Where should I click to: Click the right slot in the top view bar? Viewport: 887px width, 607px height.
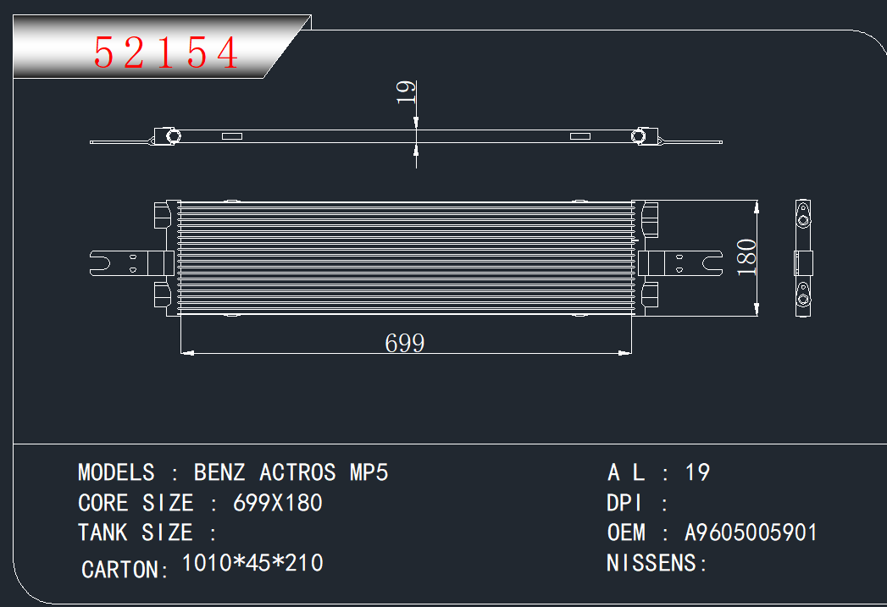(x=579, y=136)
